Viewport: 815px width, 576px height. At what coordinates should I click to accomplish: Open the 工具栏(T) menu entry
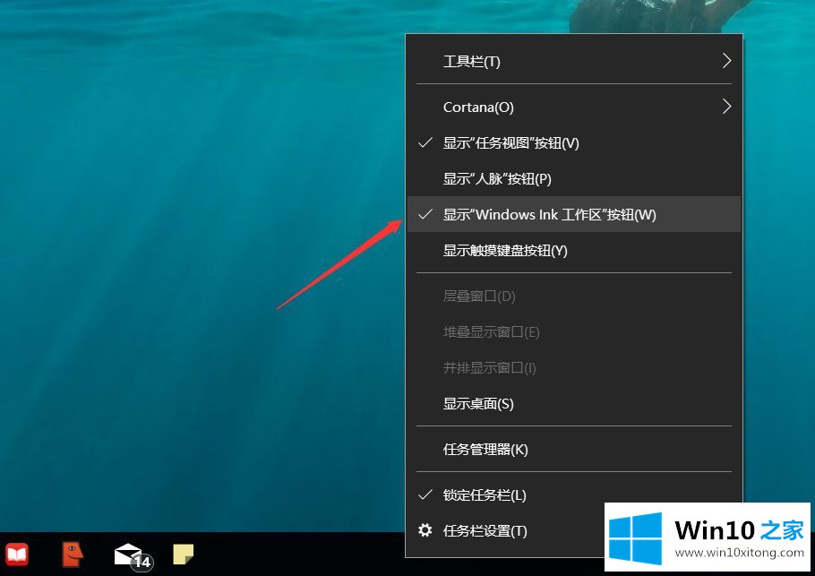coord(574,61)
